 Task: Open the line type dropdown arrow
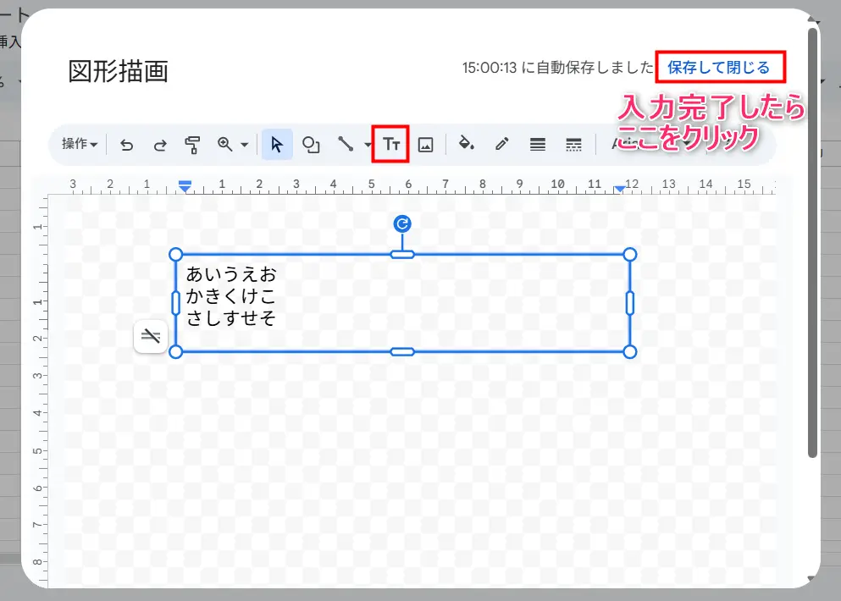coord(368,145)
